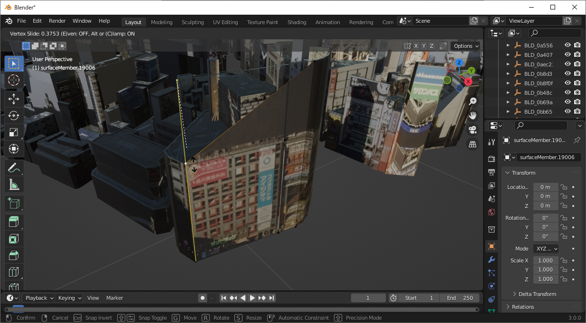
Task: Click the Scale Z value field
Action: click(x=546, y=279)
